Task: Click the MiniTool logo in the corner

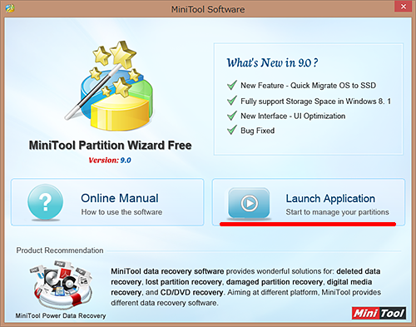Action: (379, 313)
